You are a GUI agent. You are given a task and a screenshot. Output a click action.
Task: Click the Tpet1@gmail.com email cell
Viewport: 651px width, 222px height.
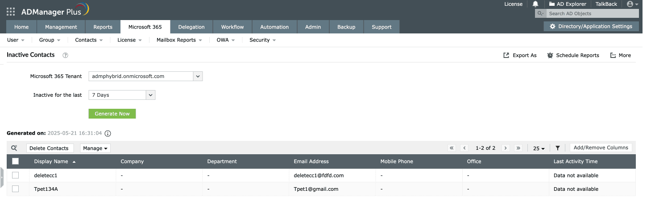[x=316, y=189]
